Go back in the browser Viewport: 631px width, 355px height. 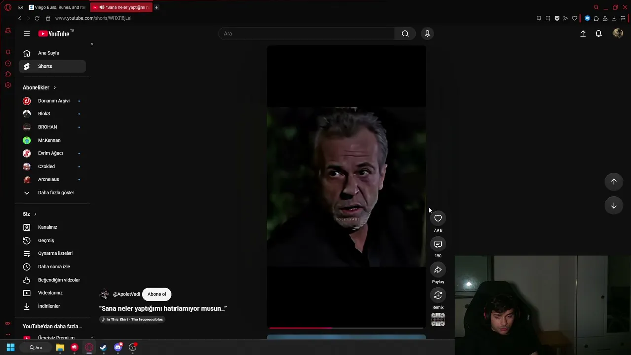(20, 18)
